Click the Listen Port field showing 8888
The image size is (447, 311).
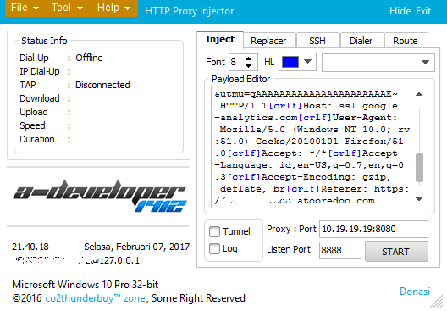coord(340,250)
